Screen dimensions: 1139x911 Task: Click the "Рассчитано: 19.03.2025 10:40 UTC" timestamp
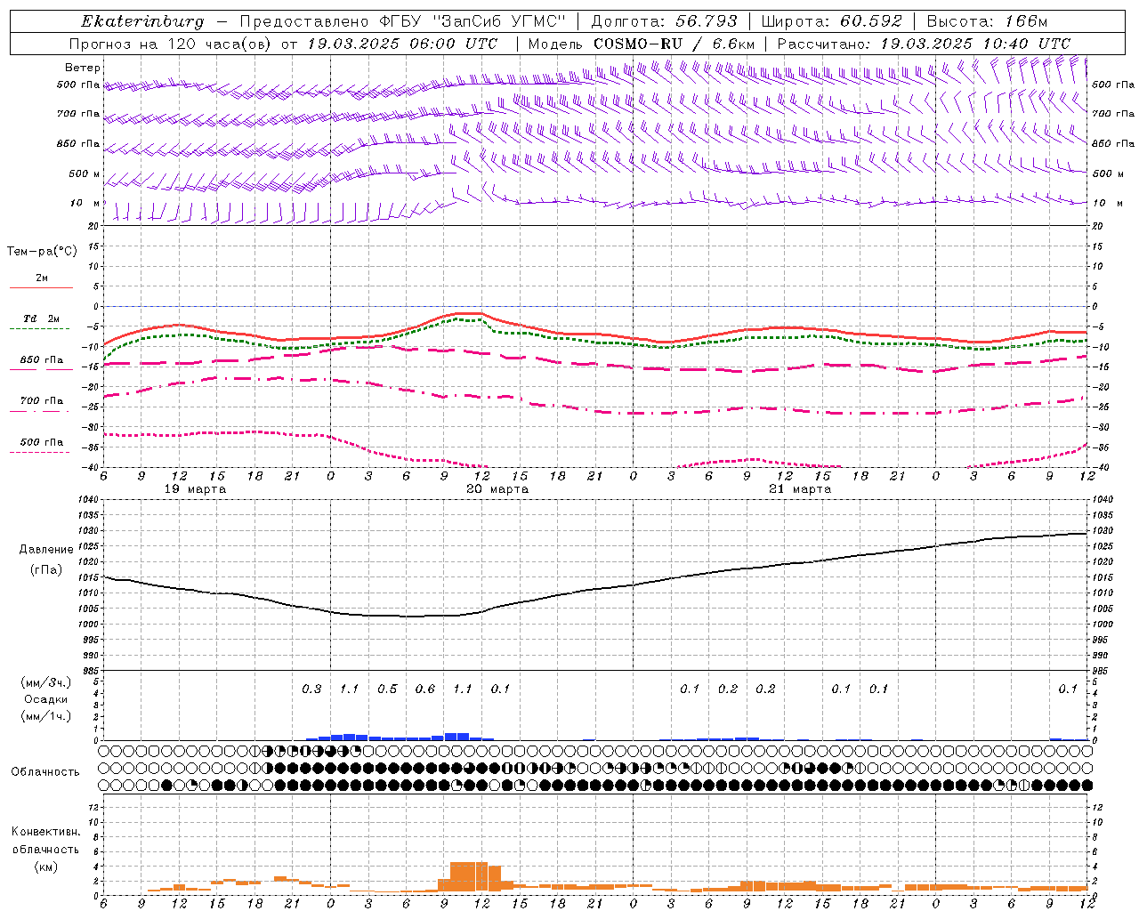click(924, 44)
